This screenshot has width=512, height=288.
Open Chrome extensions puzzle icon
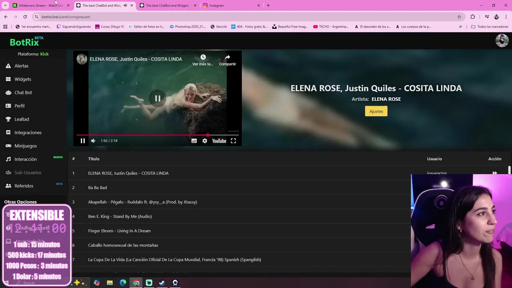pyautogui.click(x=473, y=17)
